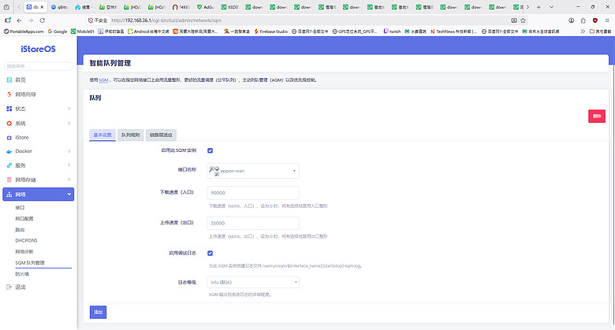Toggle the 启用调试日志 checkbox
Screen dimensions: 615x330
point(211,253)
